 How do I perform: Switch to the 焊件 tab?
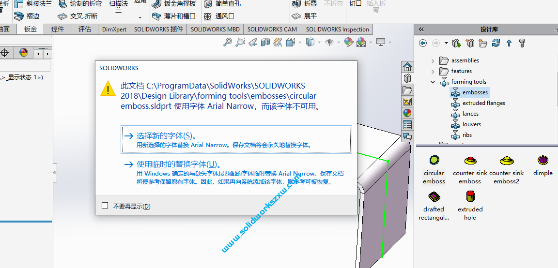pyautogui.click(x=57, y=29)
